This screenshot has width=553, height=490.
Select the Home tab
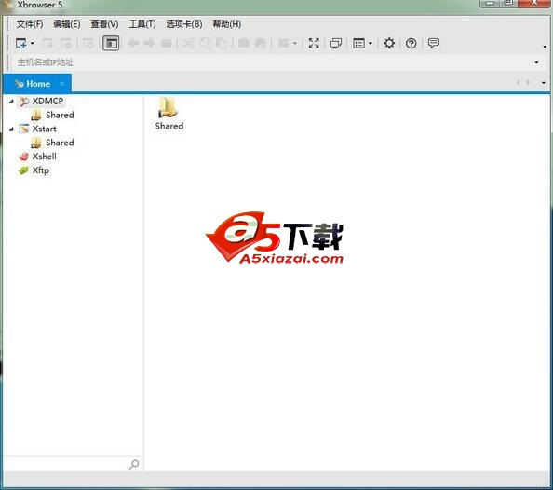(36, 84)
